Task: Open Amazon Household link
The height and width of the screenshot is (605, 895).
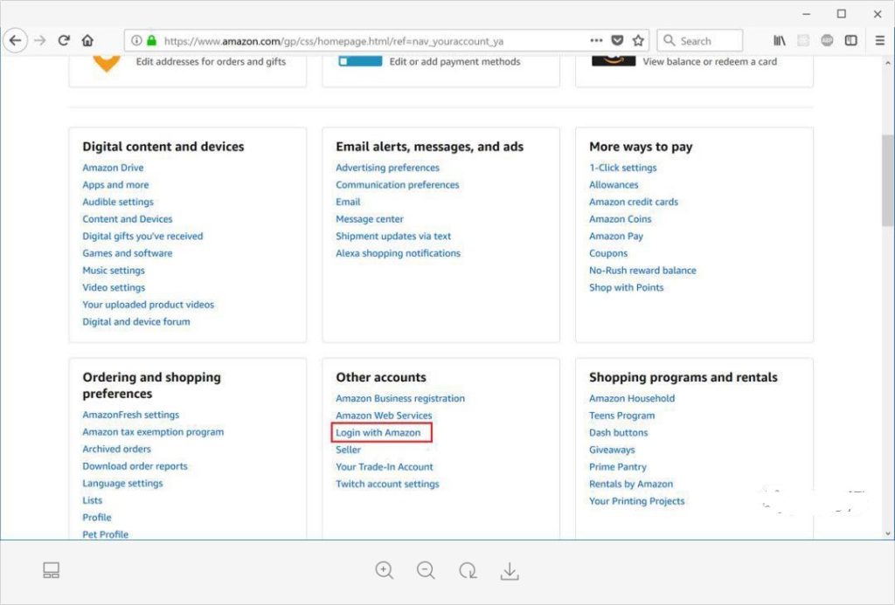Action: click(632, 398)
